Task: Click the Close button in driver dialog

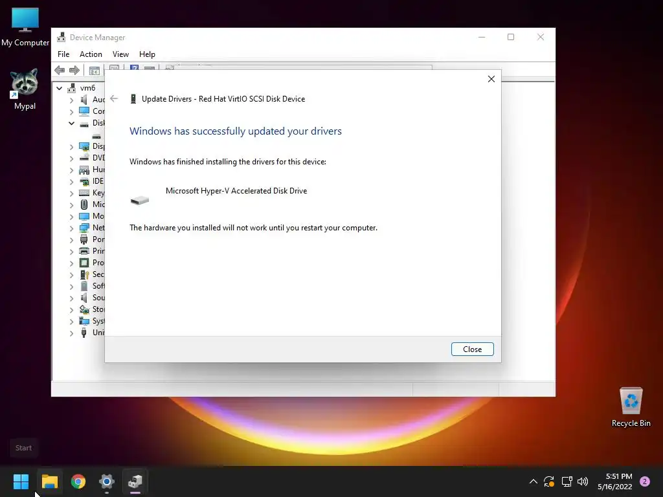Action: click(472, 349)
